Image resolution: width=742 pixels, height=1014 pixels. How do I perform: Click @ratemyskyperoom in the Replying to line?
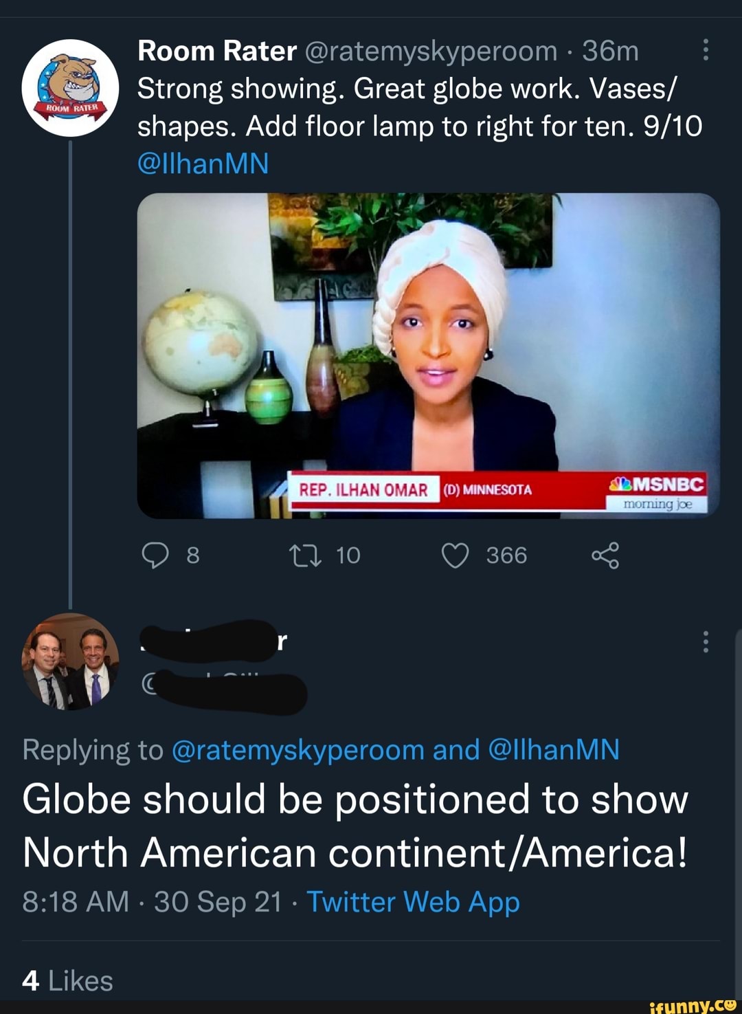click(x=297, y=749)
